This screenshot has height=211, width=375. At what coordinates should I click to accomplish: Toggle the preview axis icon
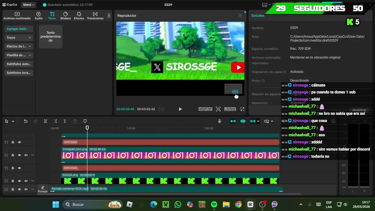tap(266, 121)
